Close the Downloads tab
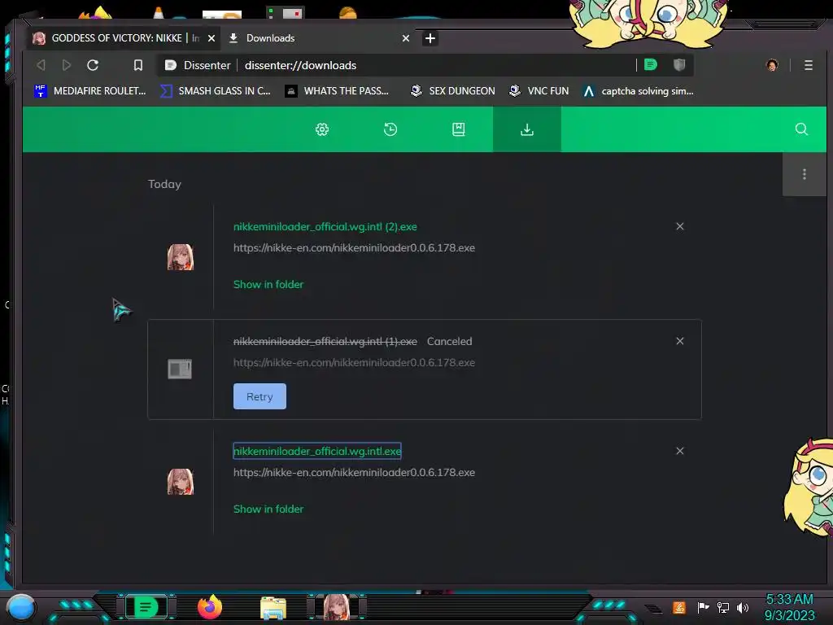 point(406,38)
